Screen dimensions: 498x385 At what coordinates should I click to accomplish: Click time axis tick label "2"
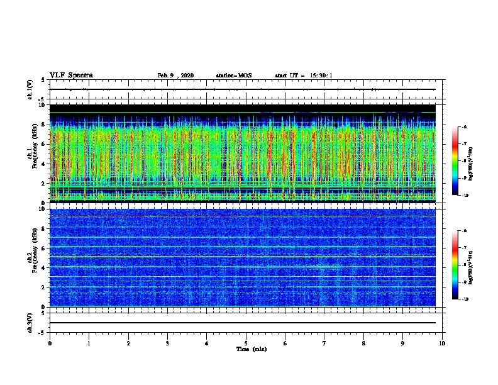(128, 343)
